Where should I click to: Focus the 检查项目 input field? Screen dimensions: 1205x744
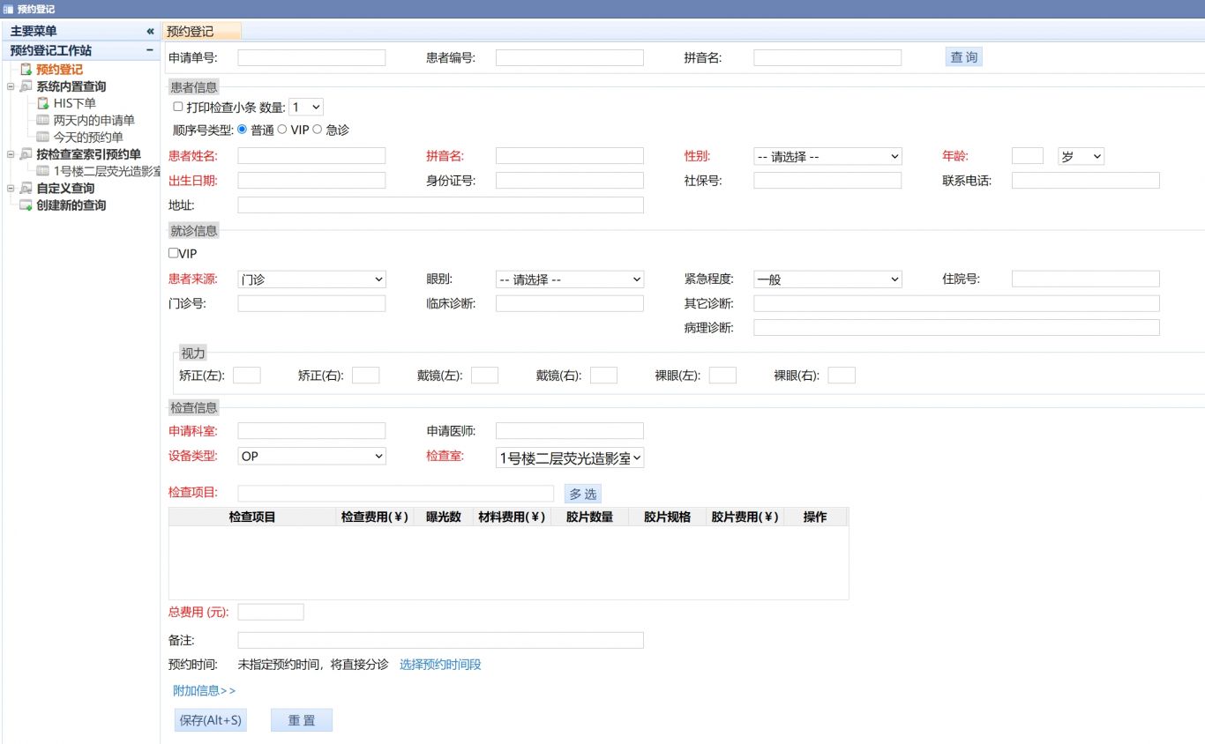click(x=395, y=493)
